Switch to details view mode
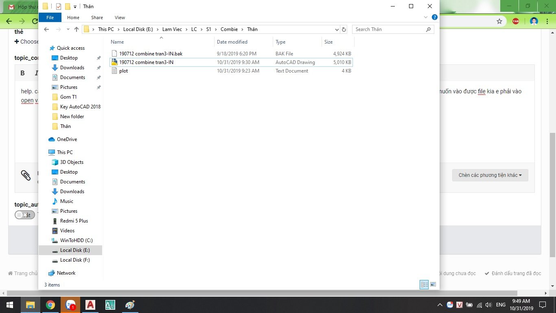This screenshot has height=313, width=556. coord(424,284)
